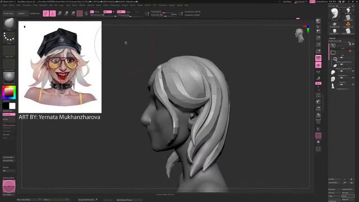Toggle Perspective pink button on right shelf
Viewport: 359px width, 202px height.
318,58
